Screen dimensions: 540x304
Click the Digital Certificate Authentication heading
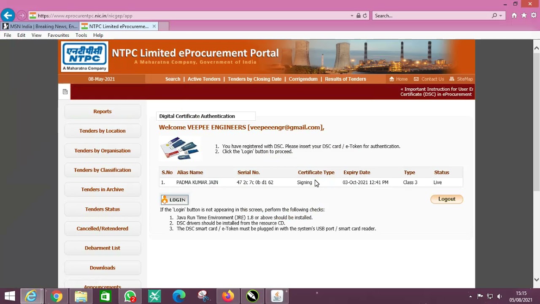click(197, 116)
